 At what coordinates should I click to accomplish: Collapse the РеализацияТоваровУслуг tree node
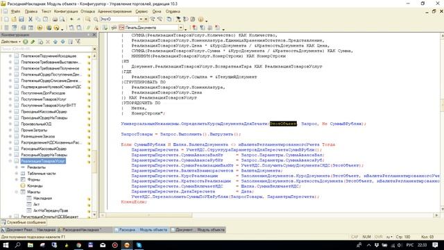point(10,161)
